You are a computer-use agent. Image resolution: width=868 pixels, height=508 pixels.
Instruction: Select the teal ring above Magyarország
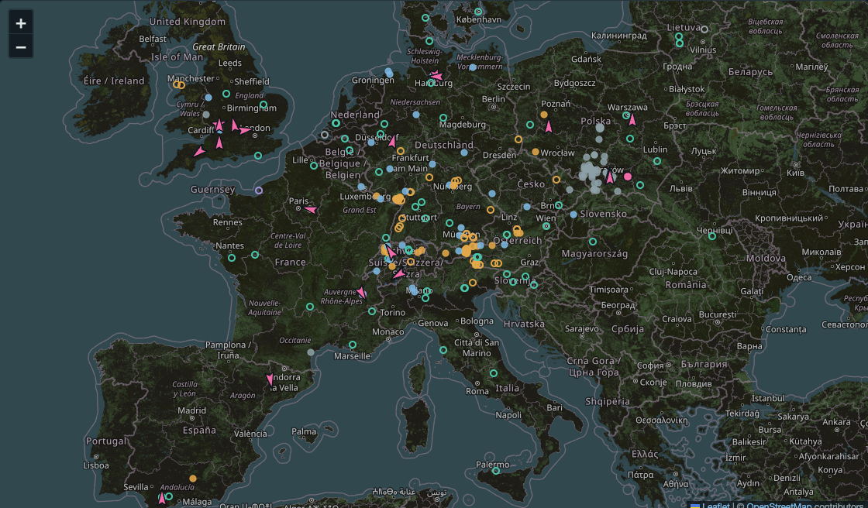click(x=593, y=242)
